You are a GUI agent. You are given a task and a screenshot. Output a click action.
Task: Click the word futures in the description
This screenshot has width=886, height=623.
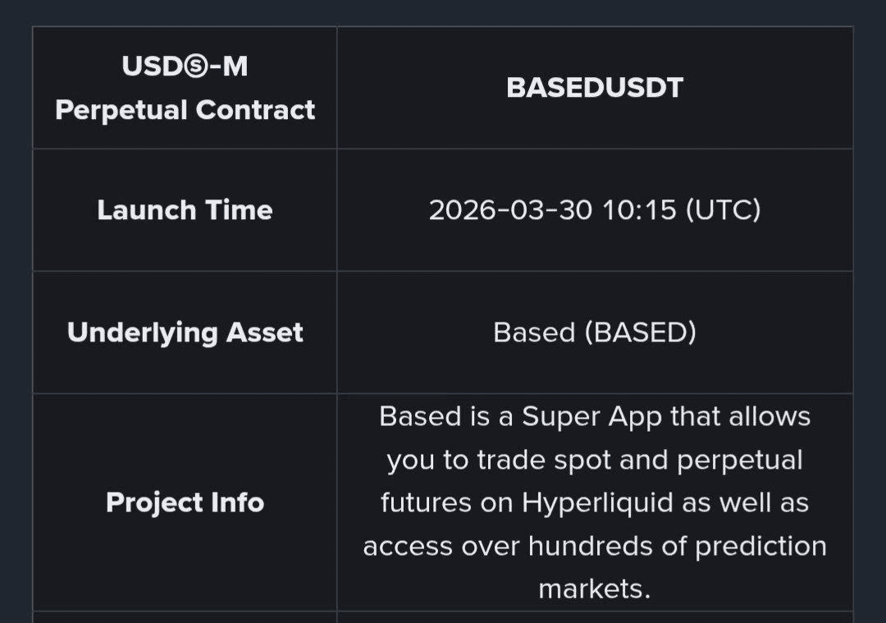[423, 502]
